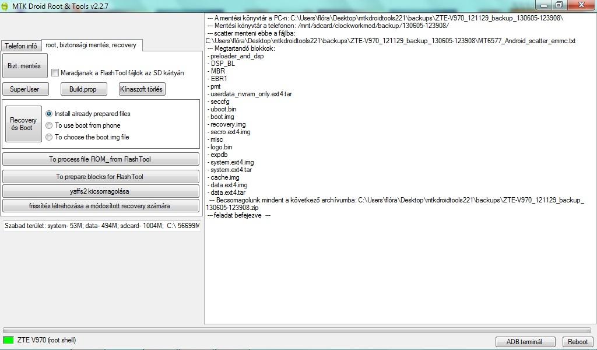
Task: Click the system.ext4.img log entry
Action: [231, 162]
